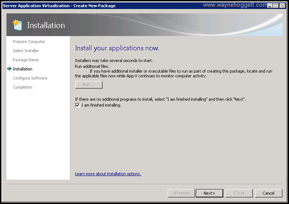The width and height of the screenshot is (289, 204).
Task: Click the I am finished installing label
Action: click(x=102, y=105)
